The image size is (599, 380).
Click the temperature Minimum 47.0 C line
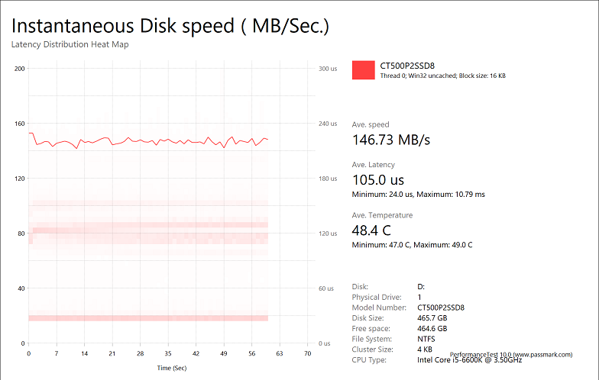click(412, 245)
